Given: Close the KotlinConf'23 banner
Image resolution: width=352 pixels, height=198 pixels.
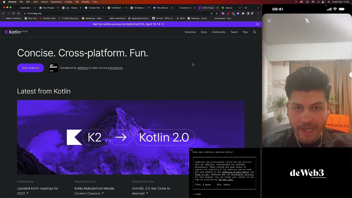Looking at the screenshot, I should [257, 24].
